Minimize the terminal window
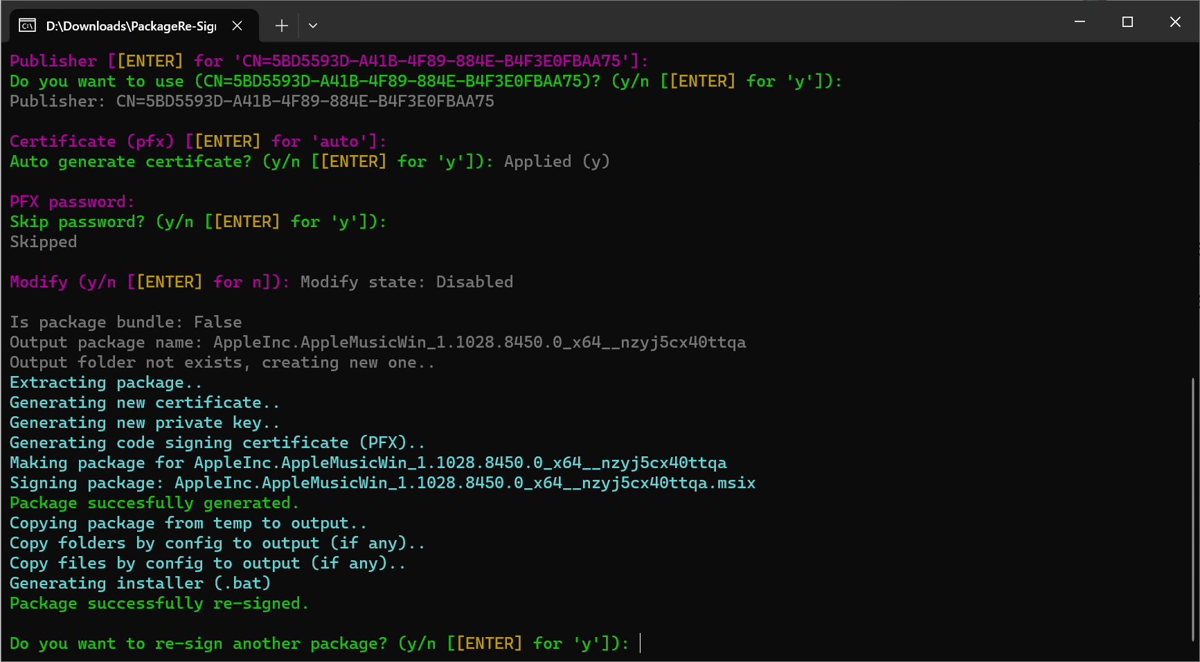Screen dimensions: 1200x662 pos(1080,22)
